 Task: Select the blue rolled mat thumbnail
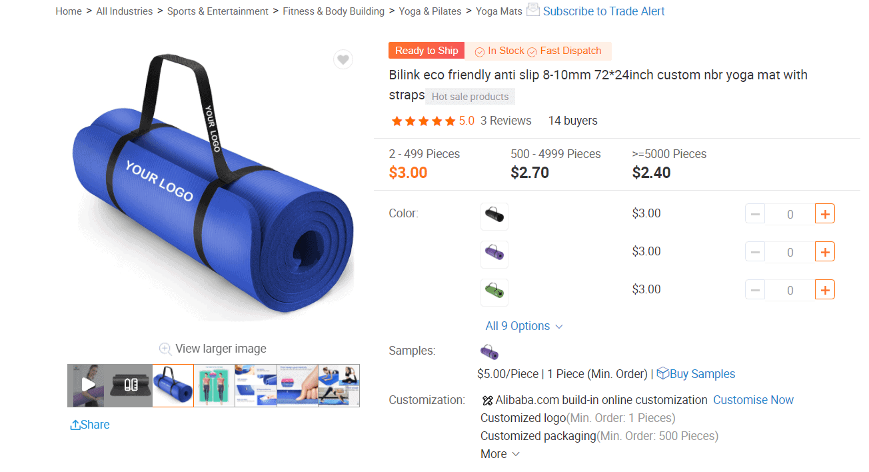point(173,385)
